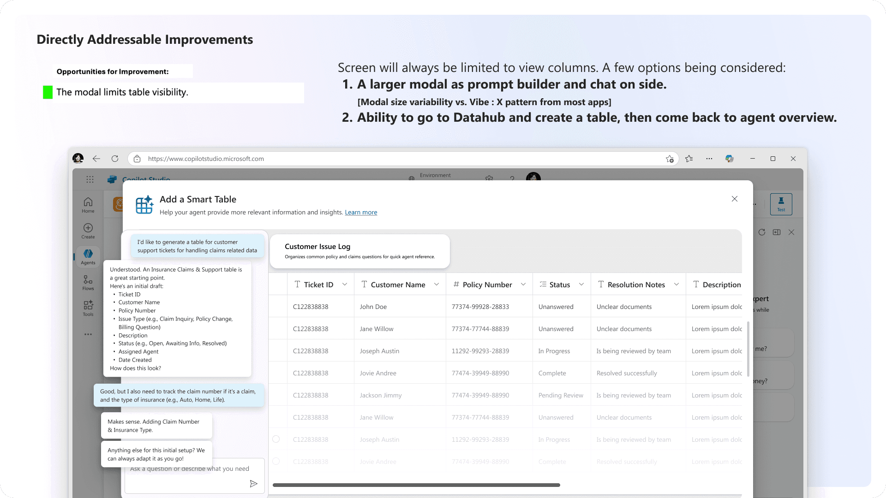
Task: Close the Add a Smart Table modal
Action: pos(735,199)
